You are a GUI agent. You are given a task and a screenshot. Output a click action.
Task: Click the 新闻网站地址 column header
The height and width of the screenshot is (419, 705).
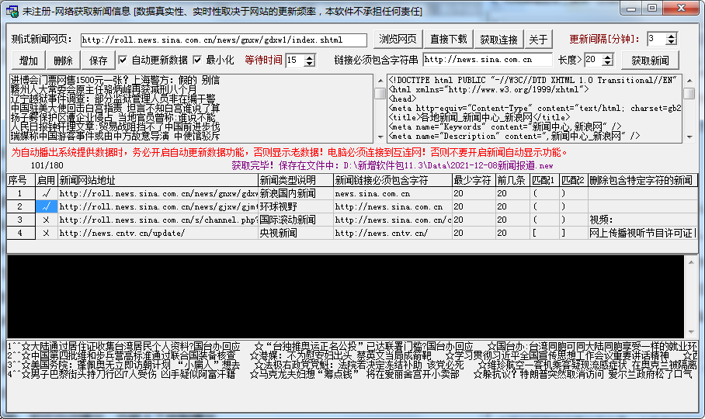coord(158,181)
